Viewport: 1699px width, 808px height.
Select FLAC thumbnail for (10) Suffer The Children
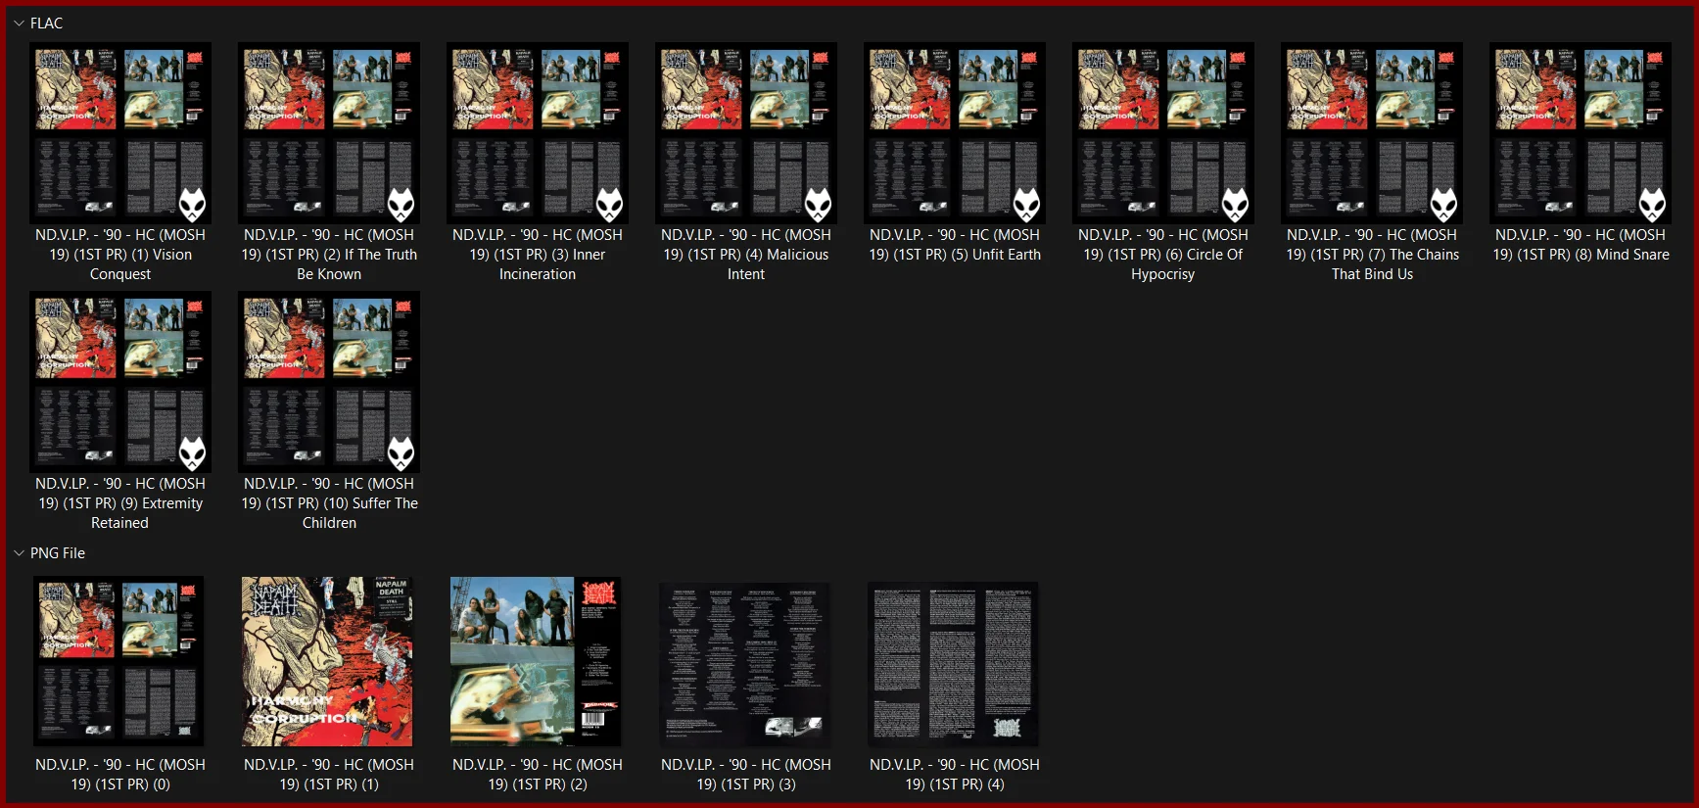(x=329, y=382)
